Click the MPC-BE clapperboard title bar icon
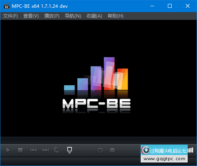This screenshot has width=197, height=166. pos(7,6)
